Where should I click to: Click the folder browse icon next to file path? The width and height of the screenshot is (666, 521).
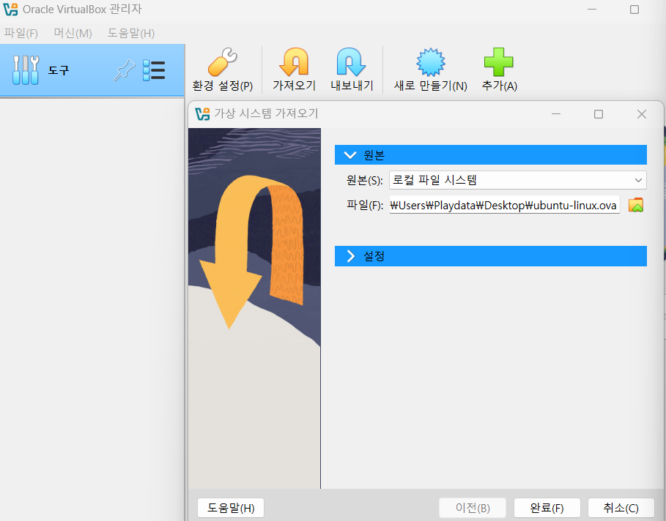click(636, 206)
